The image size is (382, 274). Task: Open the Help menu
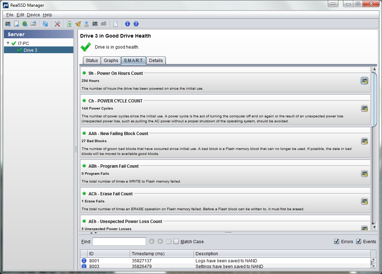coord(47,15)
